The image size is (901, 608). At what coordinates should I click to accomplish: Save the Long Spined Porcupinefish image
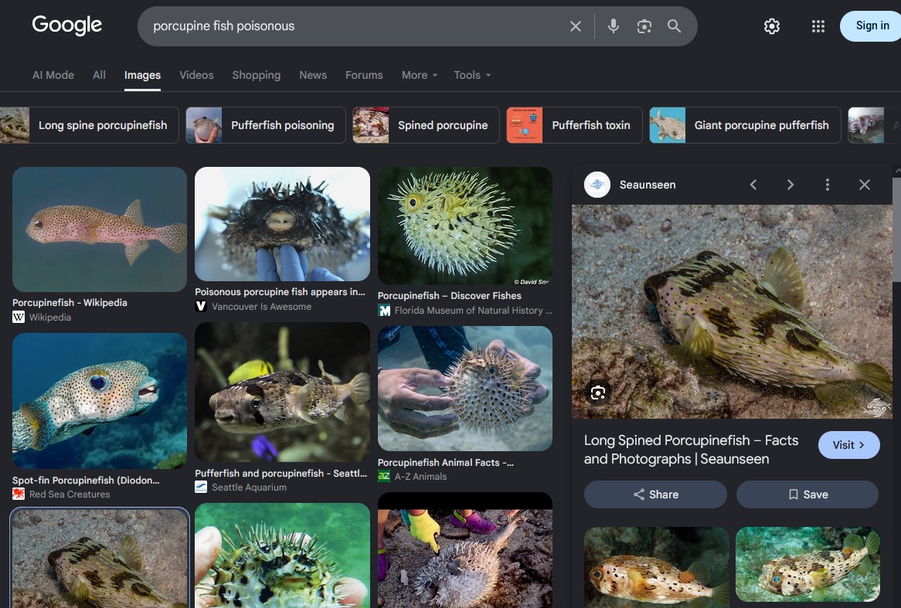tap(807, 494)
